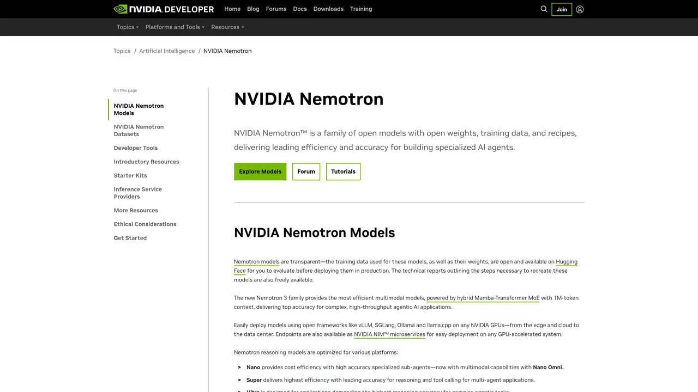The height and width of the screenshot is (392, 698).
Task: Expand the Resources dropdown menu
Action: click(227, 27)
